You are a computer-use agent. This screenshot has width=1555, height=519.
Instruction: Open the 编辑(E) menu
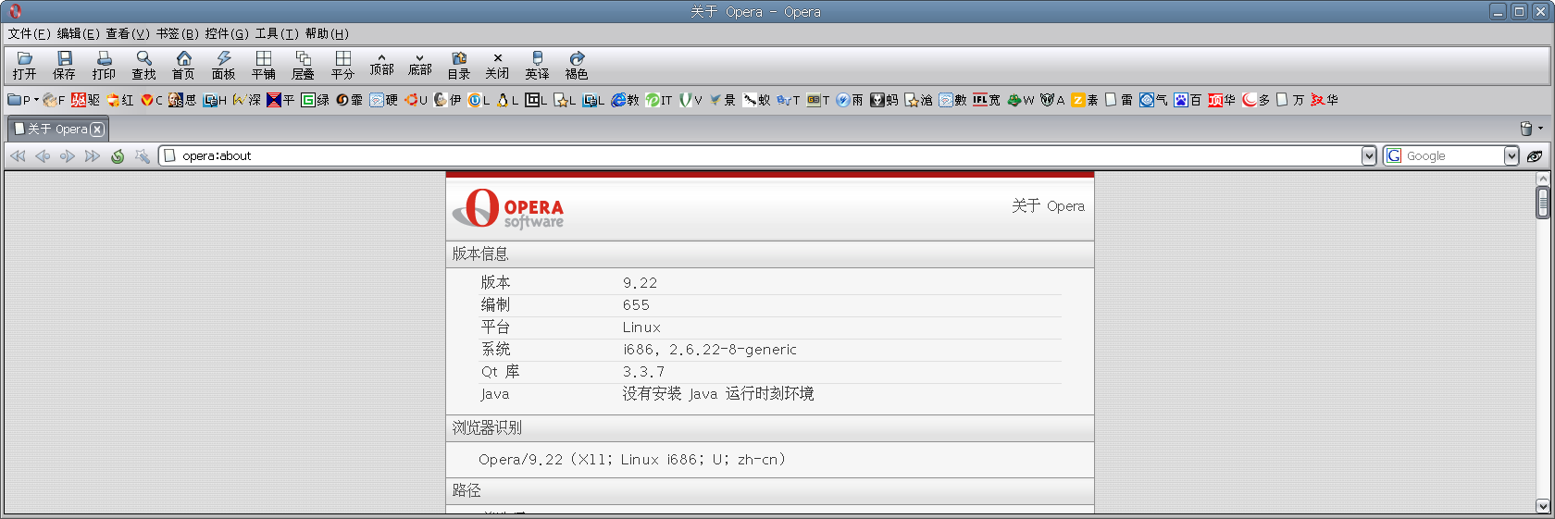point(79,33)
